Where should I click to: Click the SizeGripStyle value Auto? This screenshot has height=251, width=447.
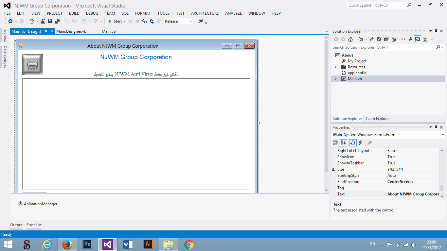tap(392, 176)
